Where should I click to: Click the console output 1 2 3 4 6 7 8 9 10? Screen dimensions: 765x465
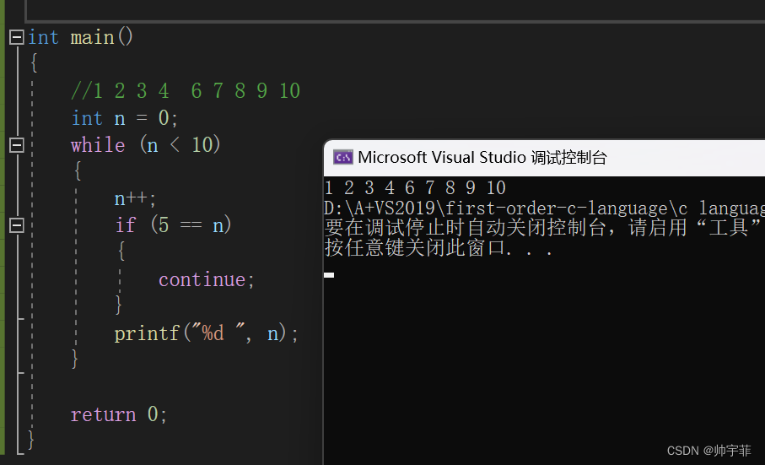tap(415, 188)
